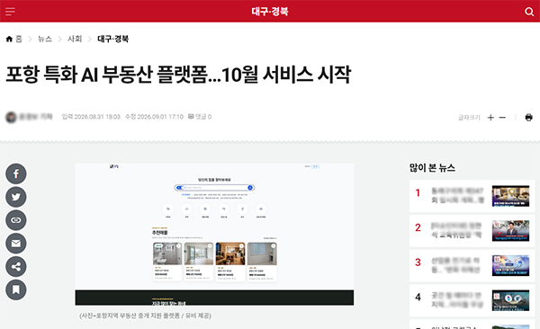This screenshot has height=329, width=540.
Task: Click the 홈 breadcrumb text
Action: (19, 39)
